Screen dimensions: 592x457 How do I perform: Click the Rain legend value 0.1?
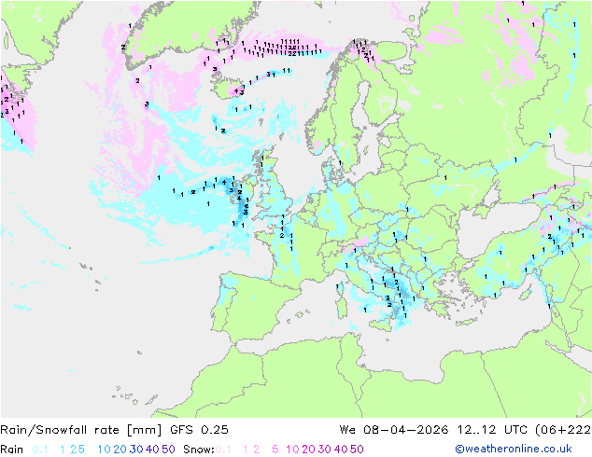(x=40, y=450)
